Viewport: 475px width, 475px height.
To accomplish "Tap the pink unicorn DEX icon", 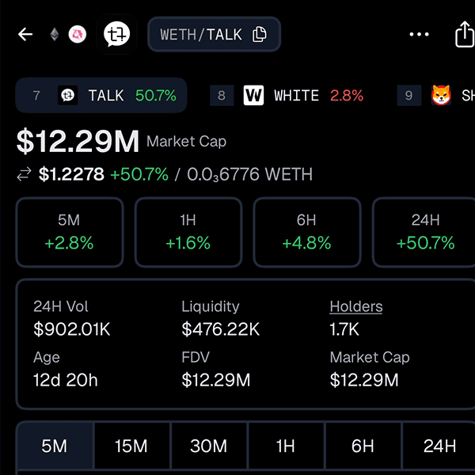I will point(78,34).
